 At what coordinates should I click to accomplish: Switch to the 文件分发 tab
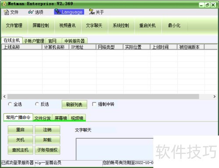point(42,118)
